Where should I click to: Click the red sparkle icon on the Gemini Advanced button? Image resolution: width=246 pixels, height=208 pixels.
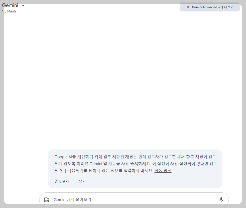point(188,7)
